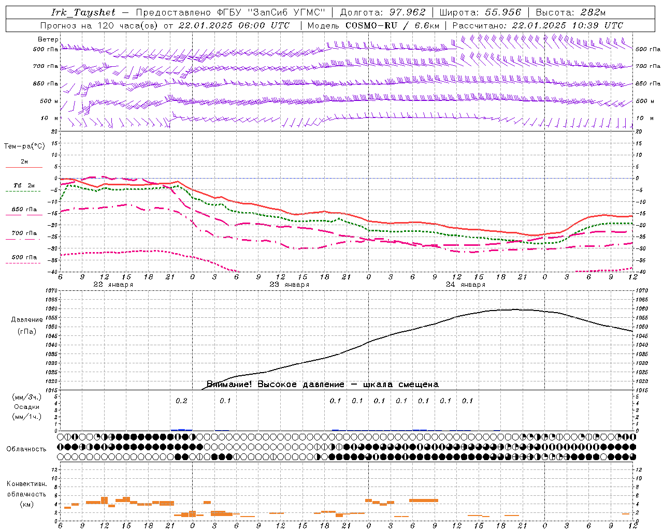Click the 'Облачность' cloud cover label
663x530 pixels.
coord(26,449)
